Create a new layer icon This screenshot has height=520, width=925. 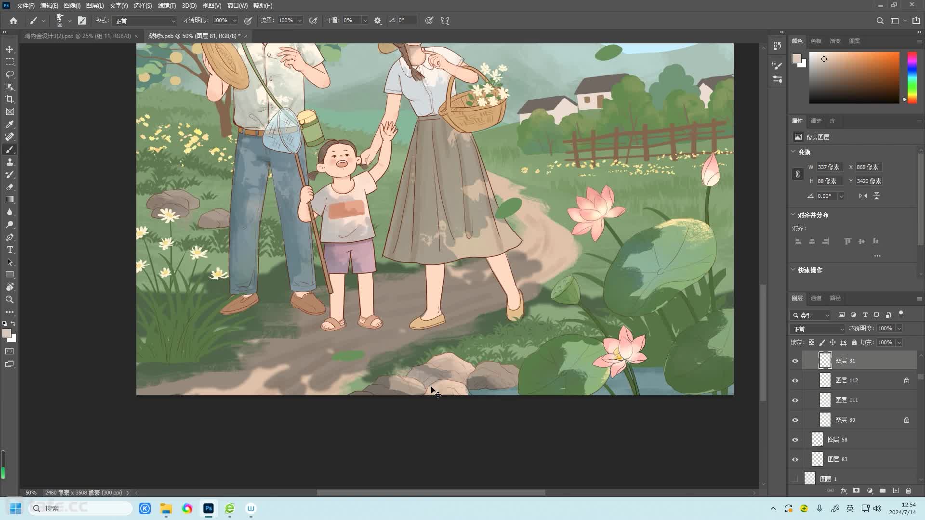pyautogui.click(x=896, y=491)
